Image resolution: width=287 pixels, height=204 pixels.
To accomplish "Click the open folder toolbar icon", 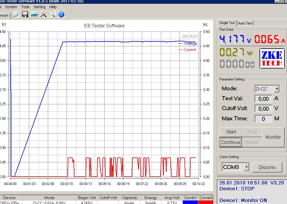I will 16,14.
